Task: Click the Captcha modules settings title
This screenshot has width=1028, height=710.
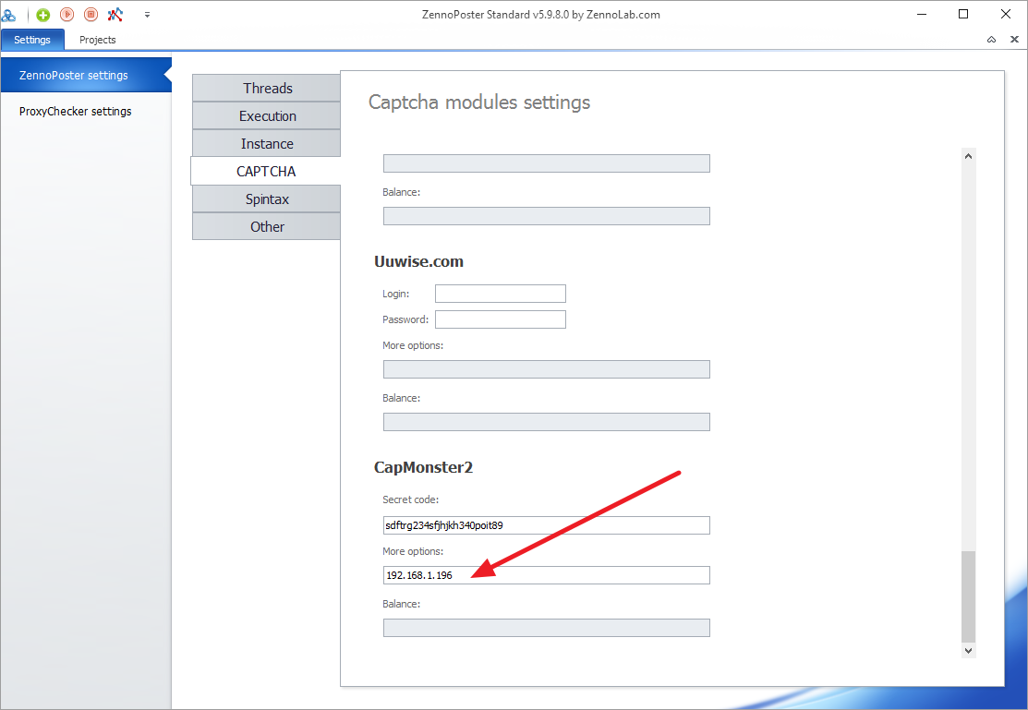Action: click(479, 102)
